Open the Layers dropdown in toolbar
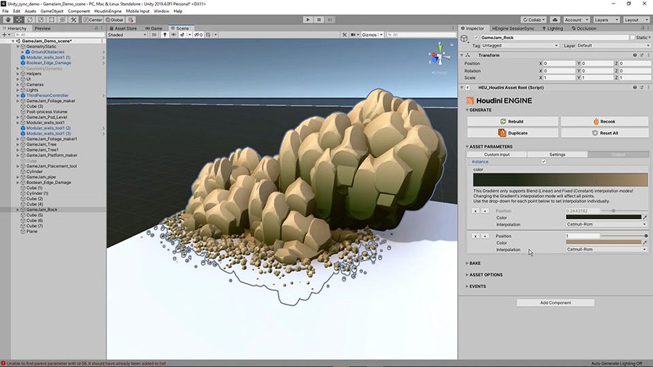Image resolution: width=653 pixels, height=367 pixels. pos(606,20)
